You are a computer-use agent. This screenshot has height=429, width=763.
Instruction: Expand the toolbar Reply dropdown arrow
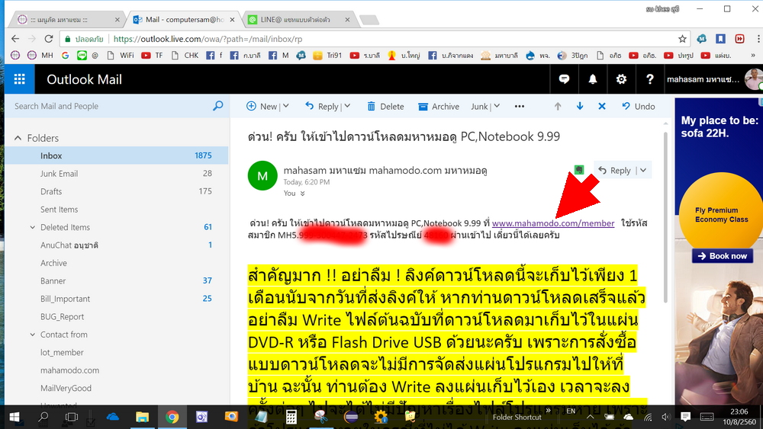[347, 106]
